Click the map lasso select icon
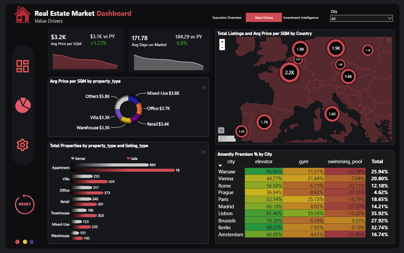Image resolution: width=404 pixels, height=253 pixels. tap(221, 130)
